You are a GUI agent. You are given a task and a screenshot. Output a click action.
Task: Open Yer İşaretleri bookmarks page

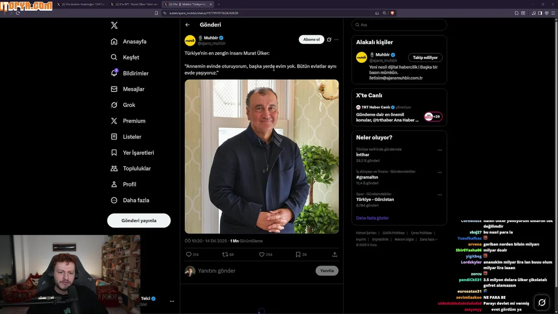tap(133, 153)
